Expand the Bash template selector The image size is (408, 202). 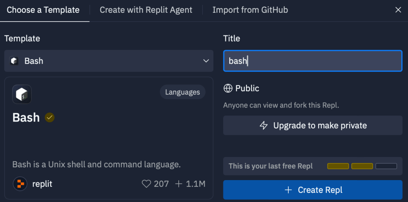tap(108, 61)
